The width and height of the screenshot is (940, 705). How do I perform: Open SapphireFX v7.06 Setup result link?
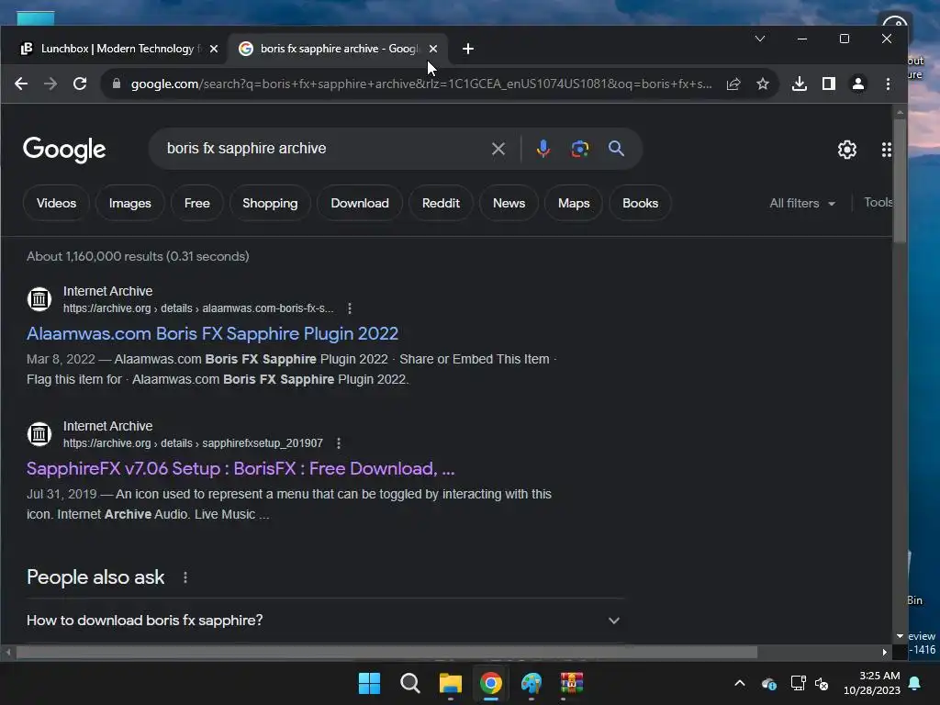(241, 468)
